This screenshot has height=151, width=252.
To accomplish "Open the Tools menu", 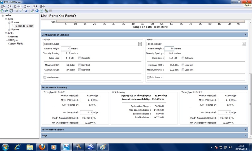I will tap(27, 6).
